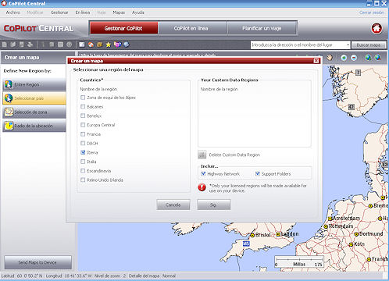This screenshot has width=389, height=281.
Task: Choose the Seleccionar país option
Action: click(x=34, y=98)
